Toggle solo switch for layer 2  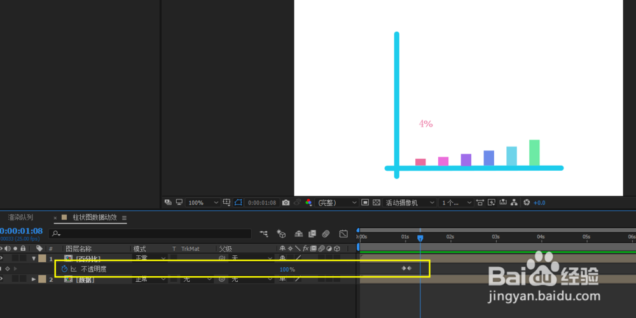coord(15,279)
